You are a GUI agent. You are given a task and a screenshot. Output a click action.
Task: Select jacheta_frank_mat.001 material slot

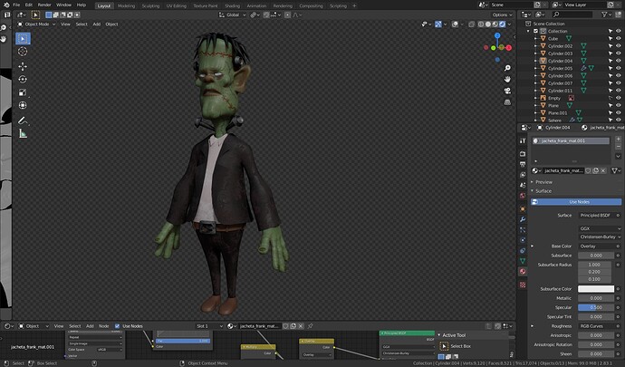[571, 140]
